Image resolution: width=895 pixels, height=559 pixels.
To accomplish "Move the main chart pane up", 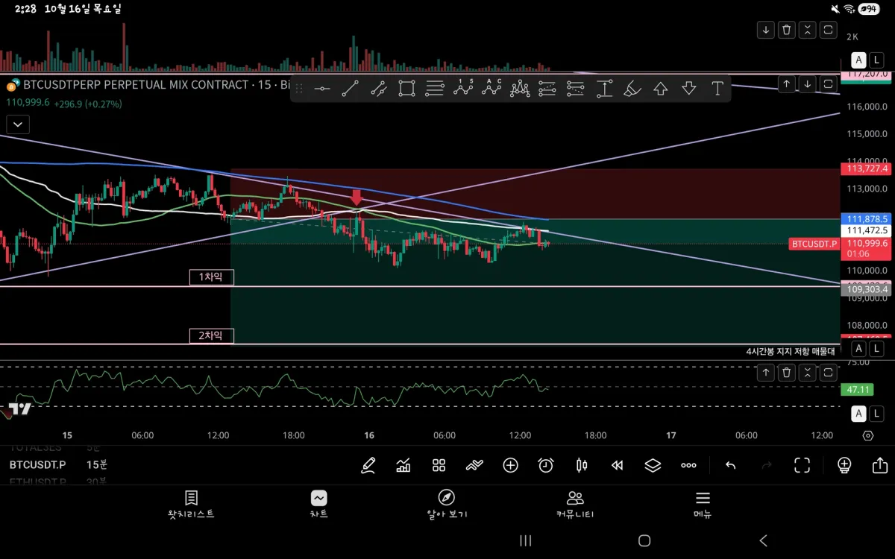I will point(787,84).
